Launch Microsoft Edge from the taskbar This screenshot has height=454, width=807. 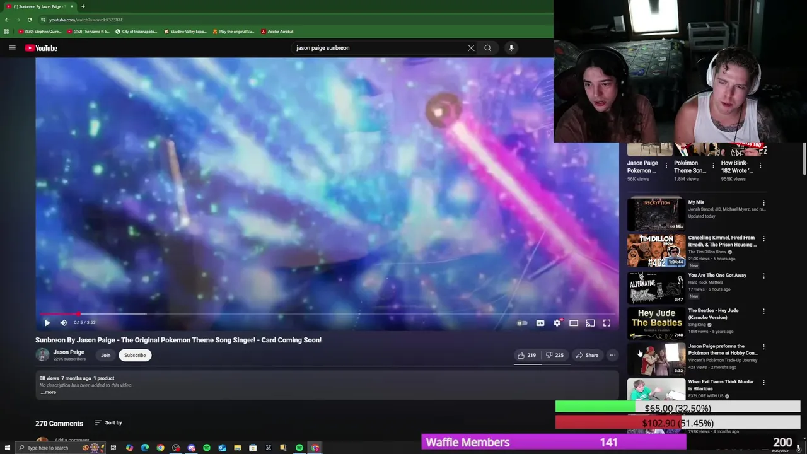click(x=145, y=448)
